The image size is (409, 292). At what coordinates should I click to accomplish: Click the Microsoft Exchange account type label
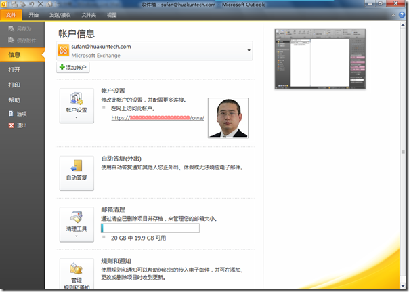[x=96, y=56]
